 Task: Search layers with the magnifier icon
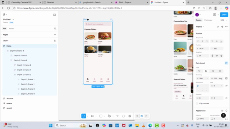pos(55,29)
